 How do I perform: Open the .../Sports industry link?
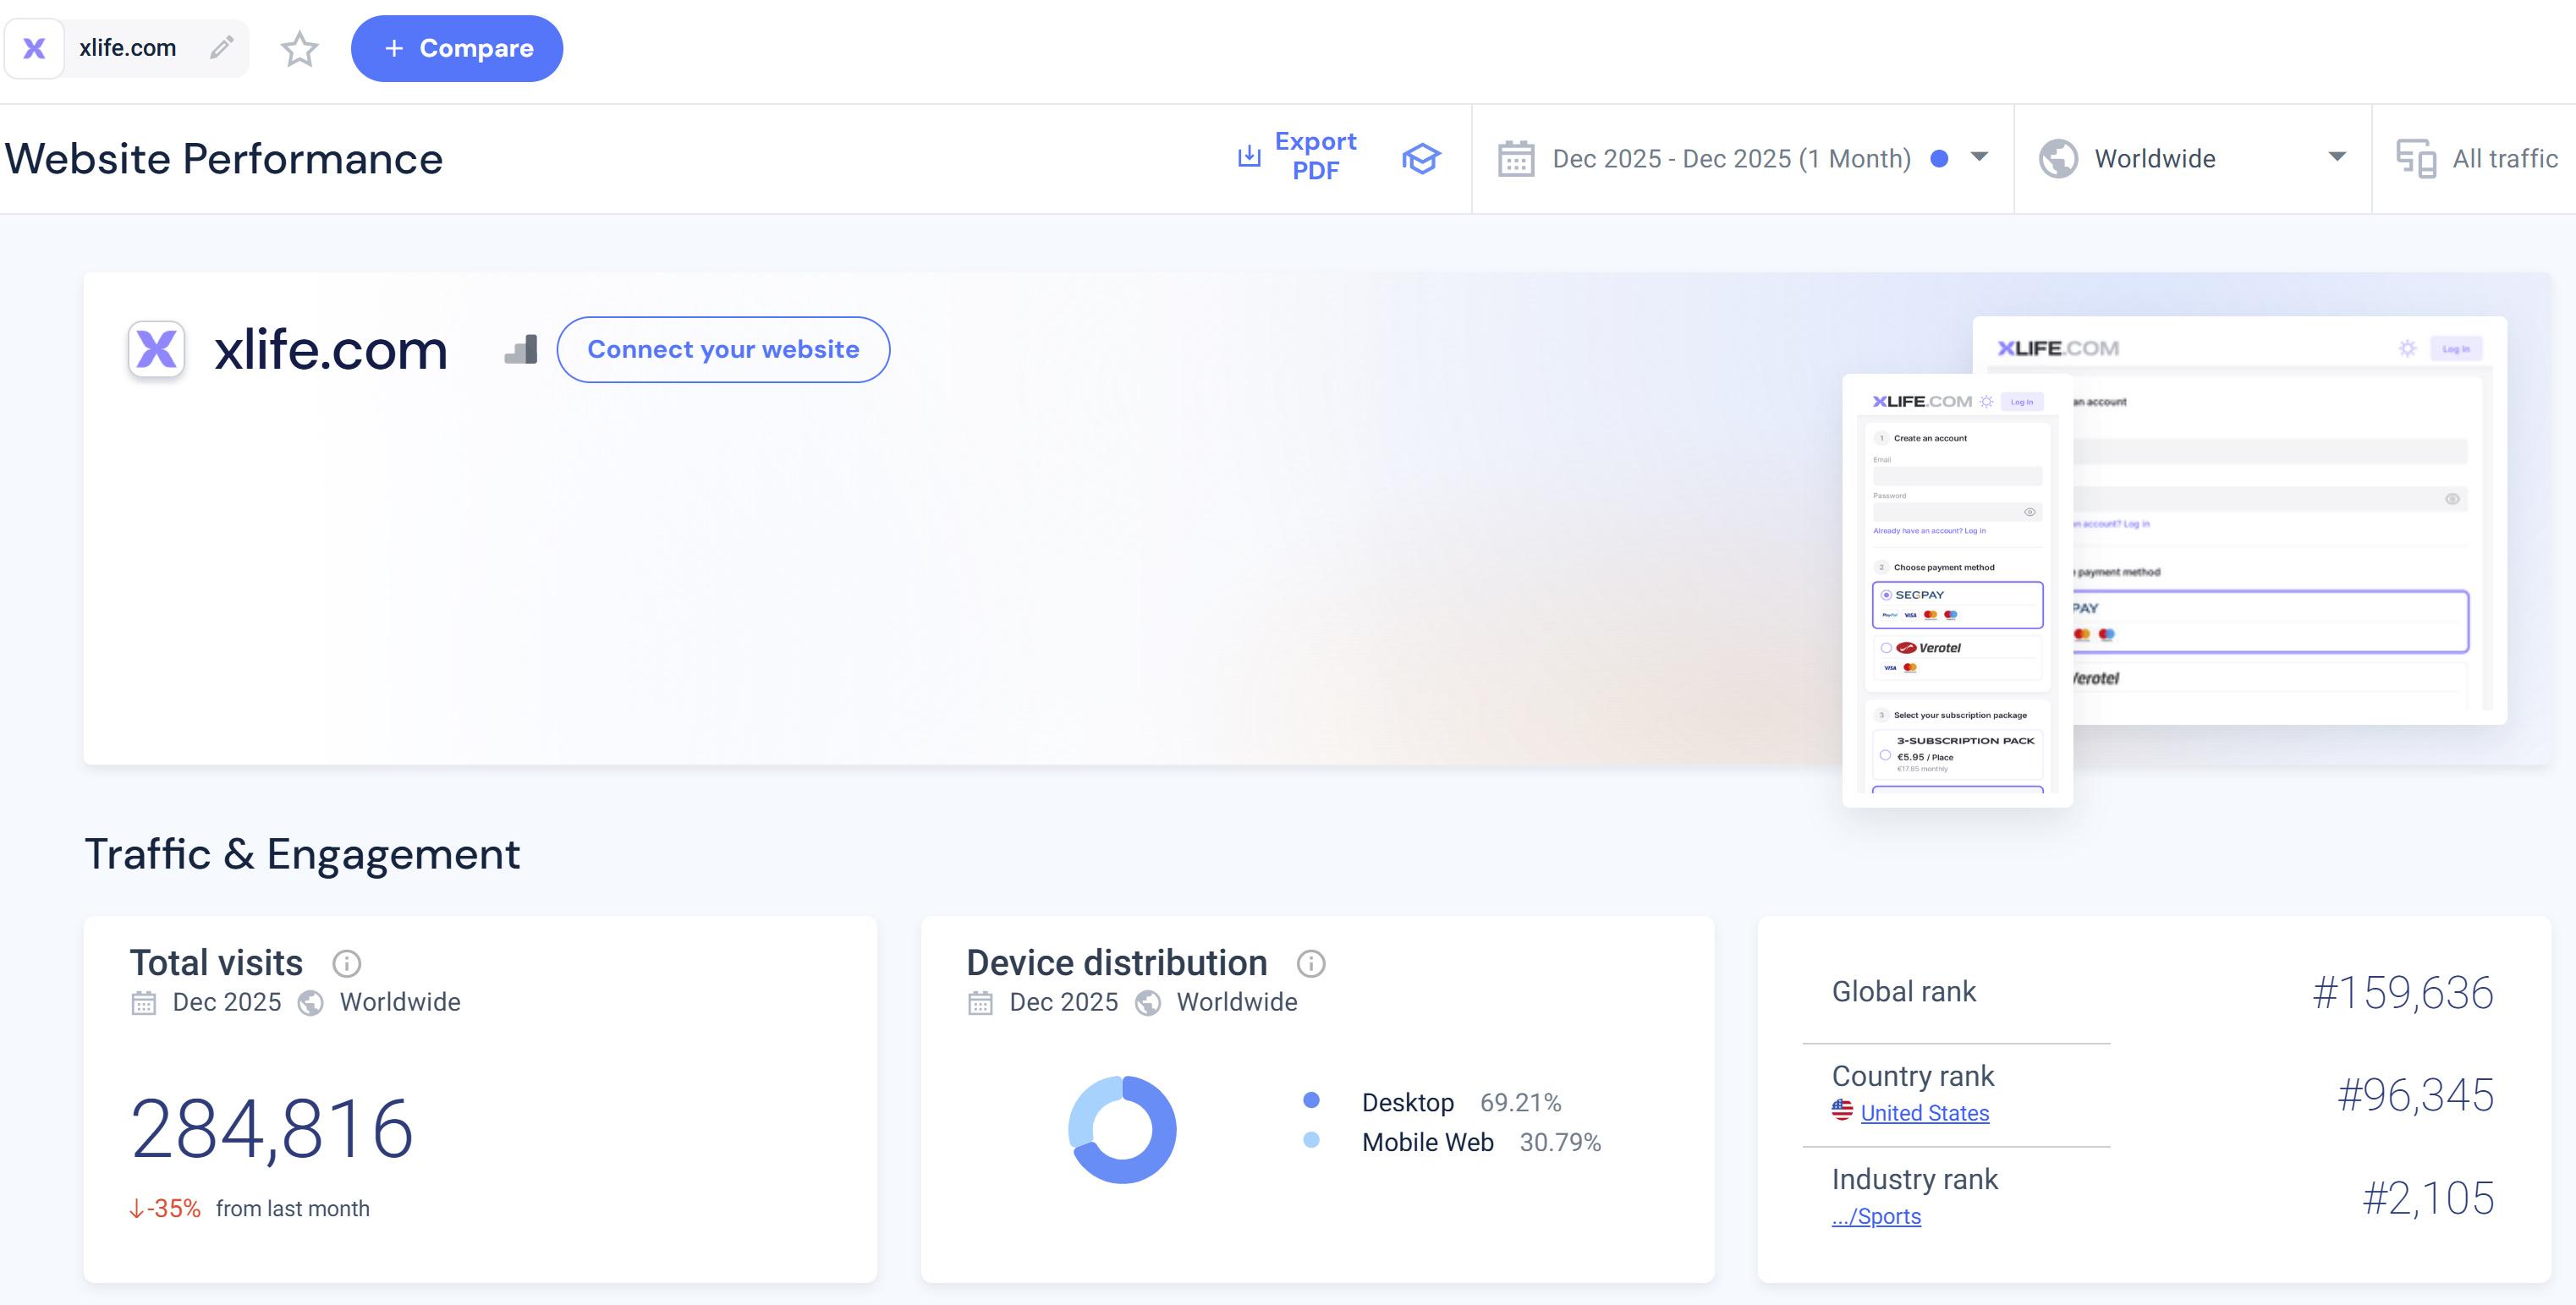(x=1876, y=1216)
